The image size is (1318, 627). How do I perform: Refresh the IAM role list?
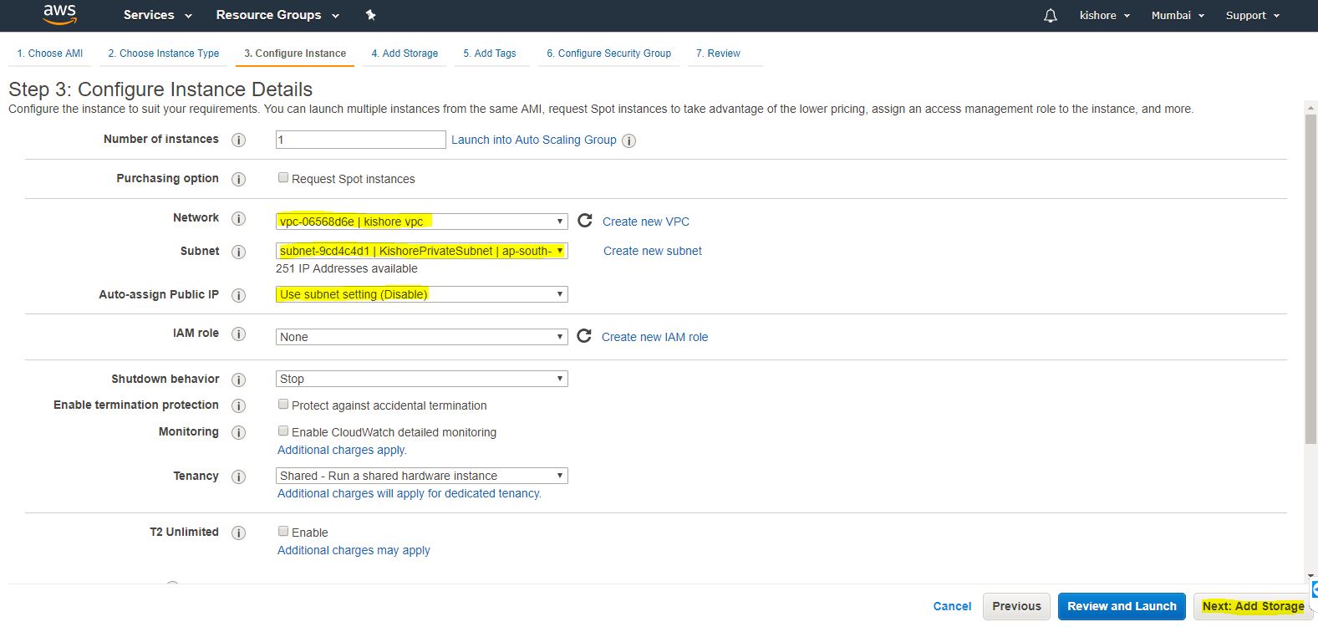(584, 336)
